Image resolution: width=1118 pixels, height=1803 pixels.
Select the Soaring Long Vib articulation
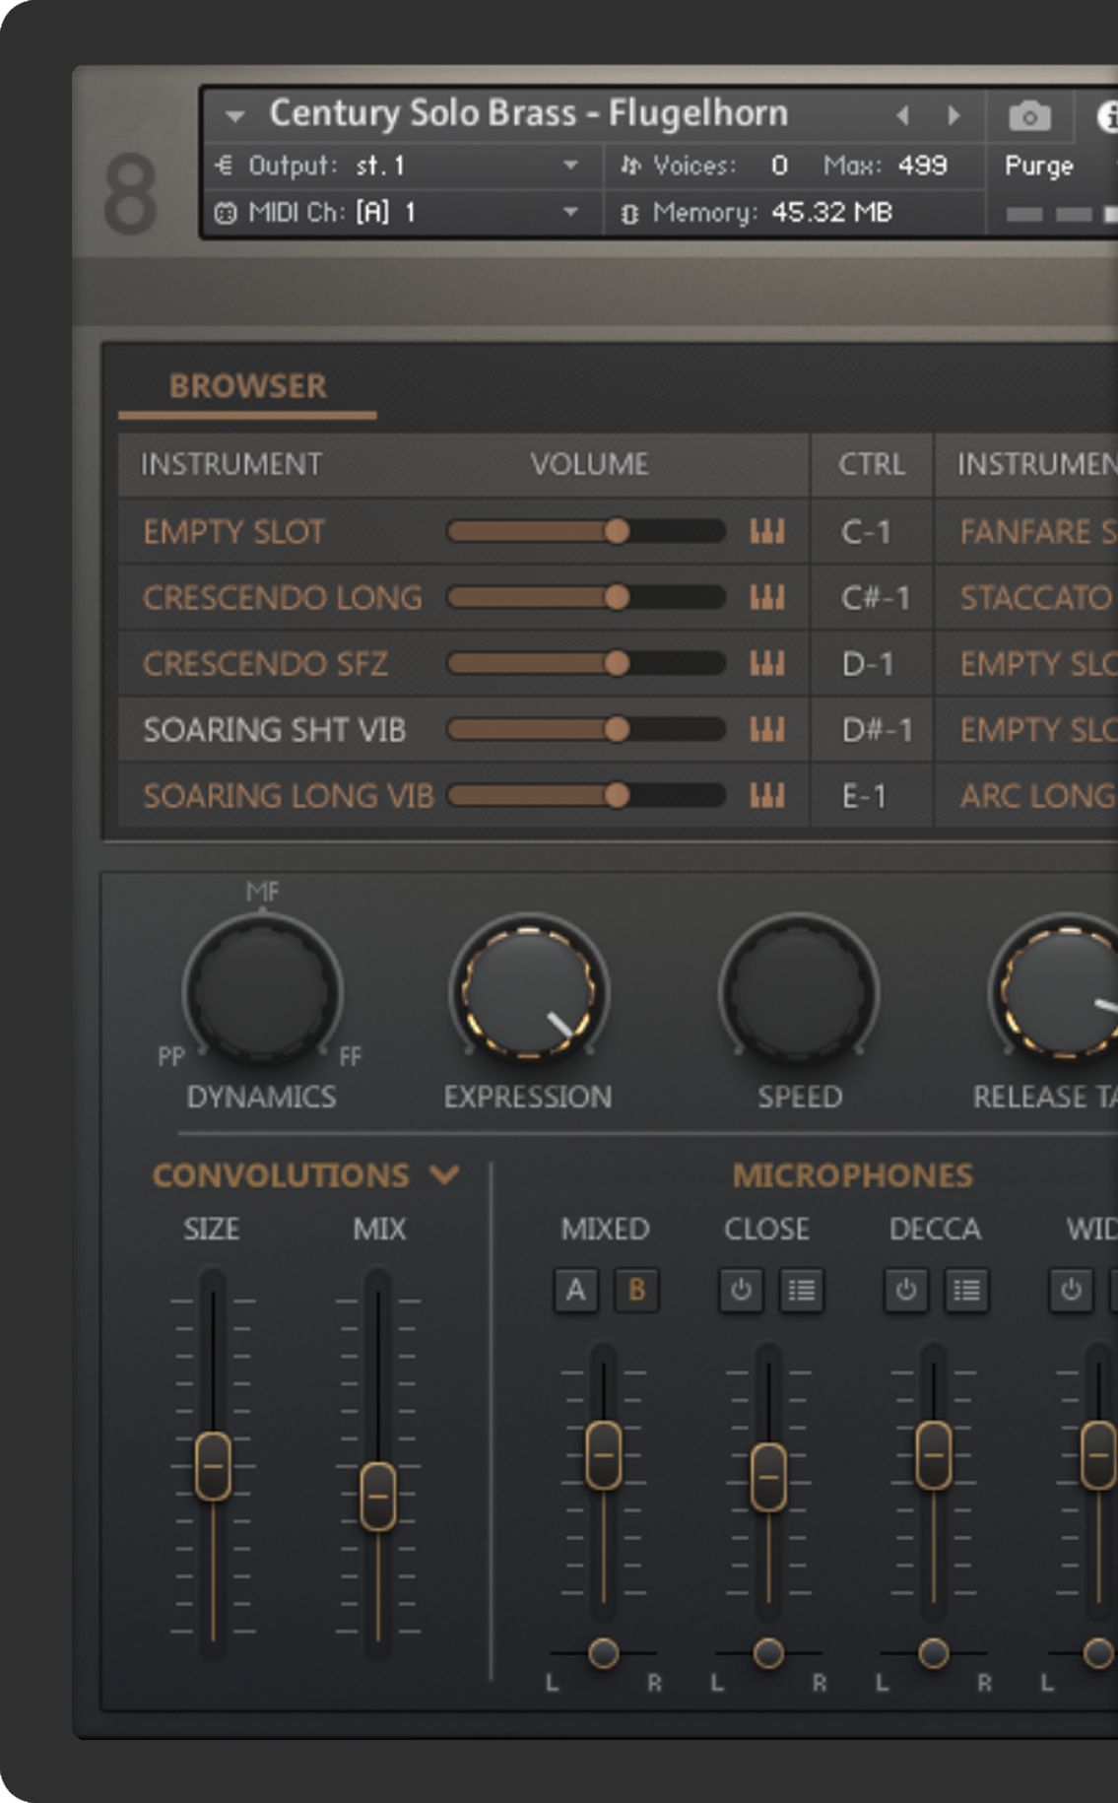pos(288,796)
